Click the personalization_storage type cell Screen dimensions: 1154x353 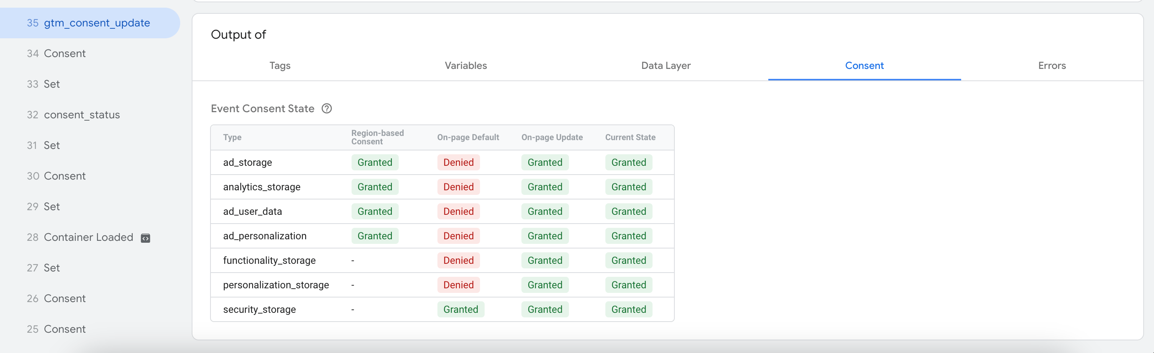coord(276,285)
